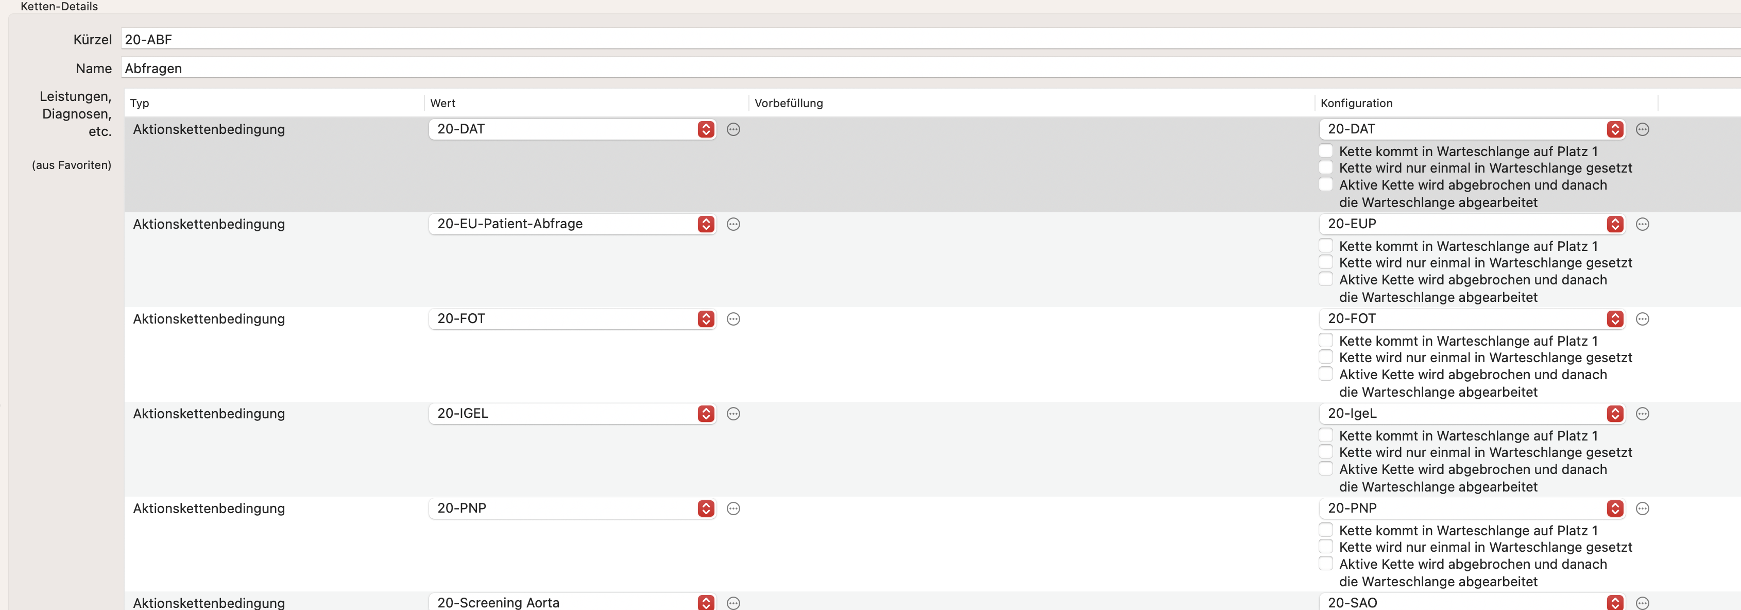Enable 'Kette kommt in Warteschlange auf Platz 1' for 20-DAT
Image resolution: width=1741 pixels, height=610 pixels.
(x=1326, y=151)
